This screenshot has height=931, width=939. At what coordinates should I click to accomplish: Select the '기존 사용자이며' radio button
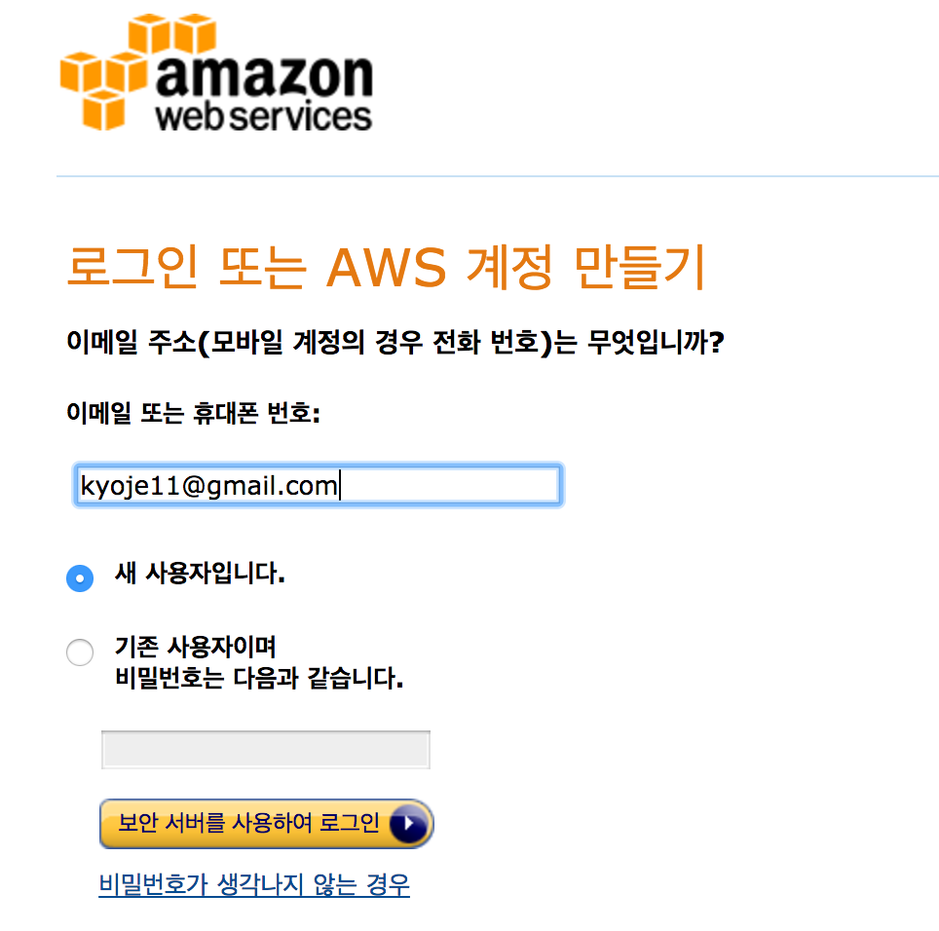pyautogui.click(x=80, y=652)
